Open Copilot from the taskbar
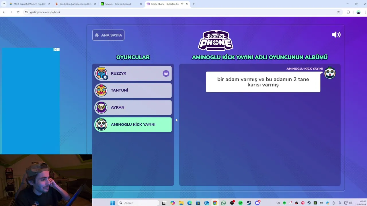367x206 pixels. [172, 203]
